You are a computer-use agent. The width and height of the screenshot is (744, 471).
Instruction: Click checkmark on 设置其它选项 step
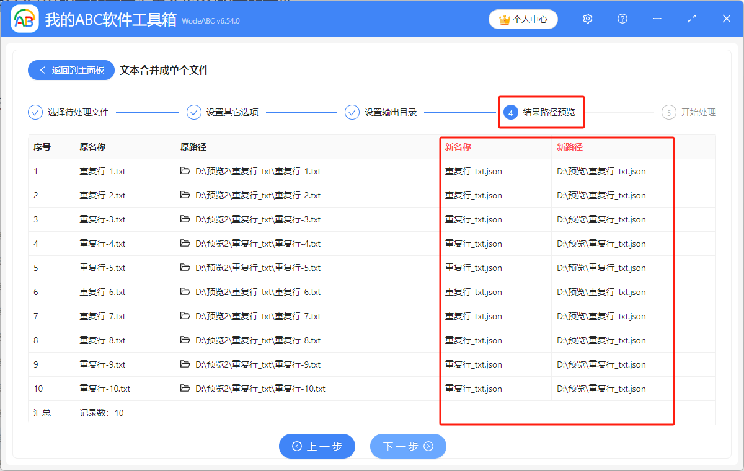[x=194, y=112]
